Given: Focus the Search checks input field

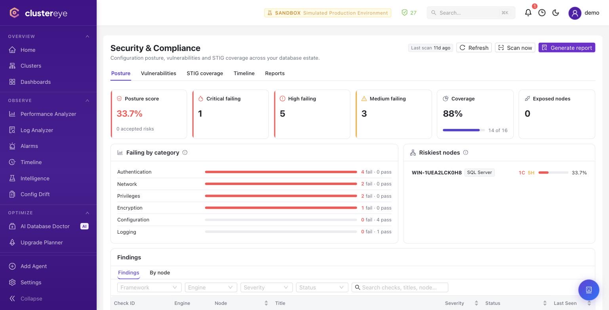Looking at the screenshot, I should coord(400,287).
